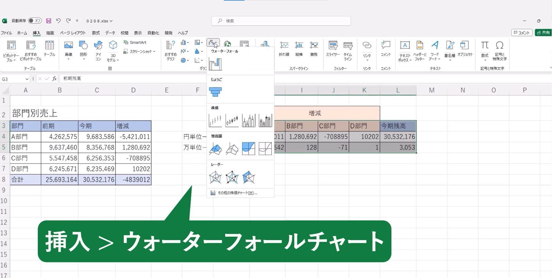552x278 pixels.
Task: Open the ワードアート gallery
Action: coord(435,51)
